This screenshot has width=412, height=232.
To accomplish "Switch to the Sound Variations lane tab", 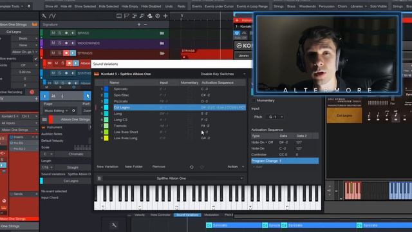I will (x=187, y=215).
